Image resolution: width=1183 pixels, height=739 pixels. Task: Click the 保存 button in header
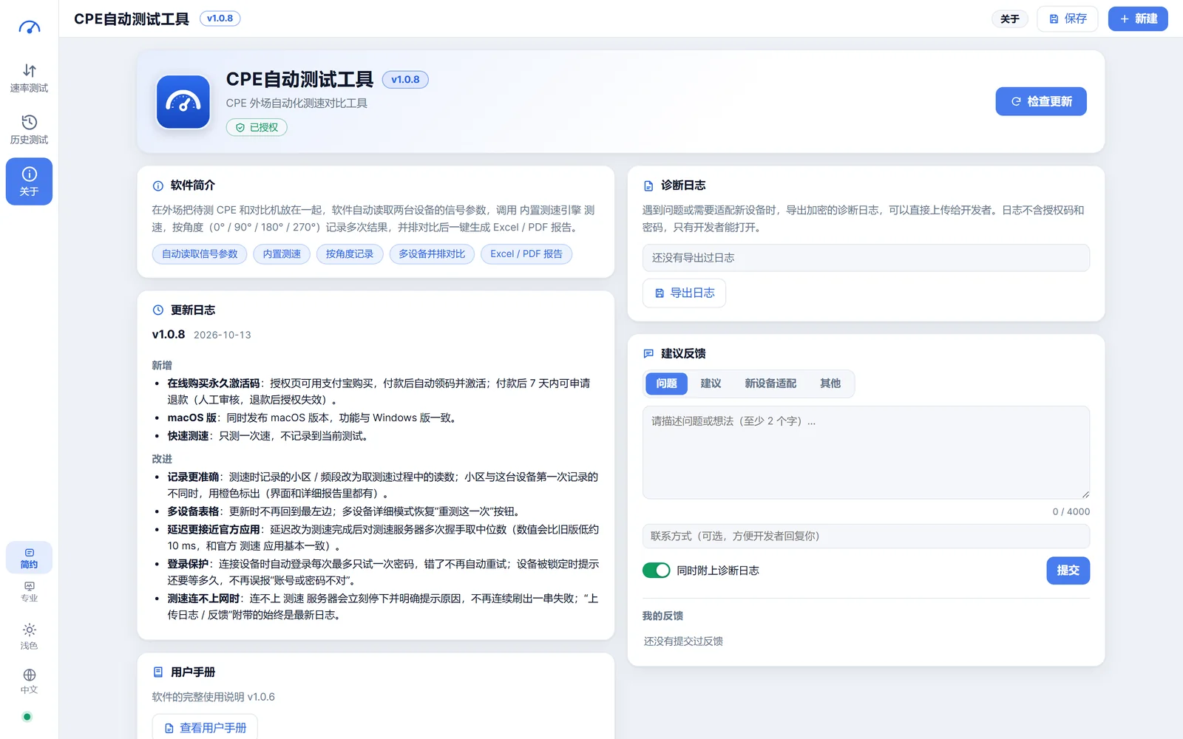[x=1068, y=18]
